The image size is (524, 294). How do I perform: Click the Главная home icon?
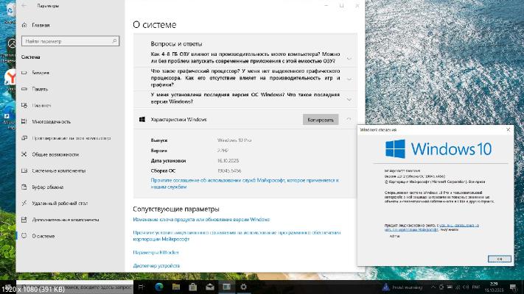pos(26,25)
